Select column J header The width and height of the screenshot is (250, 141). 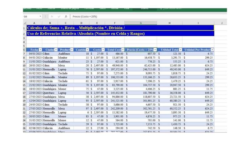tap(222, 23)
